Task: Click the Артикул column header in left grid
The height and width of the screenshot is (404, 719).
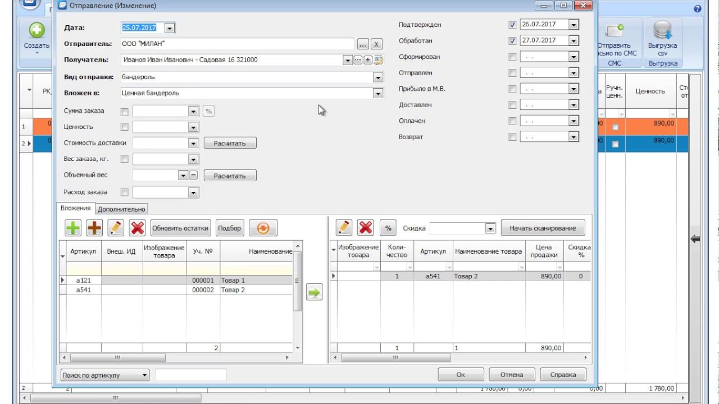Action: pyautogui.click(x=83, y=251)
